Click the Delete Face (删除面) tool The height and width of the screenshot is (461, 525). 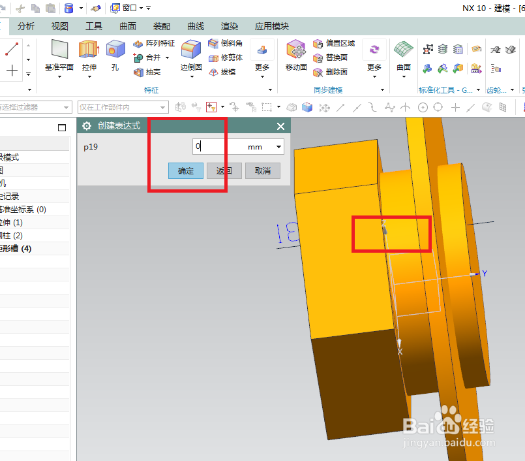330,72
